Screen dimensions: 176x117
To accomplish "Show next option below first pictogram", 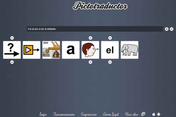I will click(12, 62).
